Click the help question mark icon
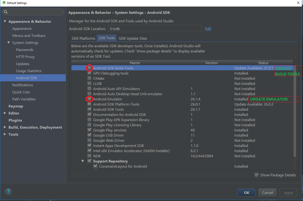Viewport: 303px width, 201px height. (8, 192)
